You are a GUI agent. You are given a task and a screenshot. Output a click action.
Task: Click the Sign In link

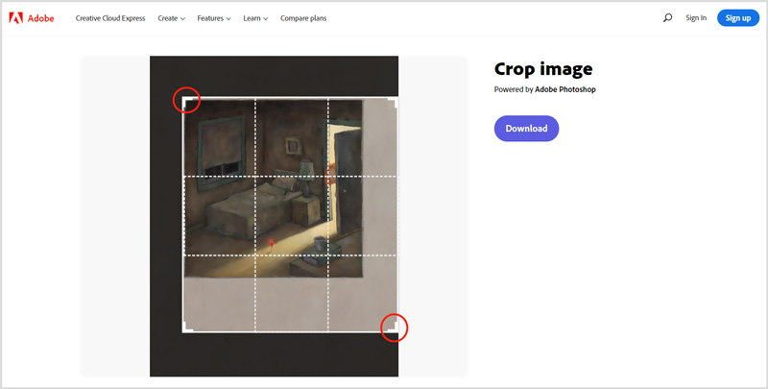tap(696, 18)
